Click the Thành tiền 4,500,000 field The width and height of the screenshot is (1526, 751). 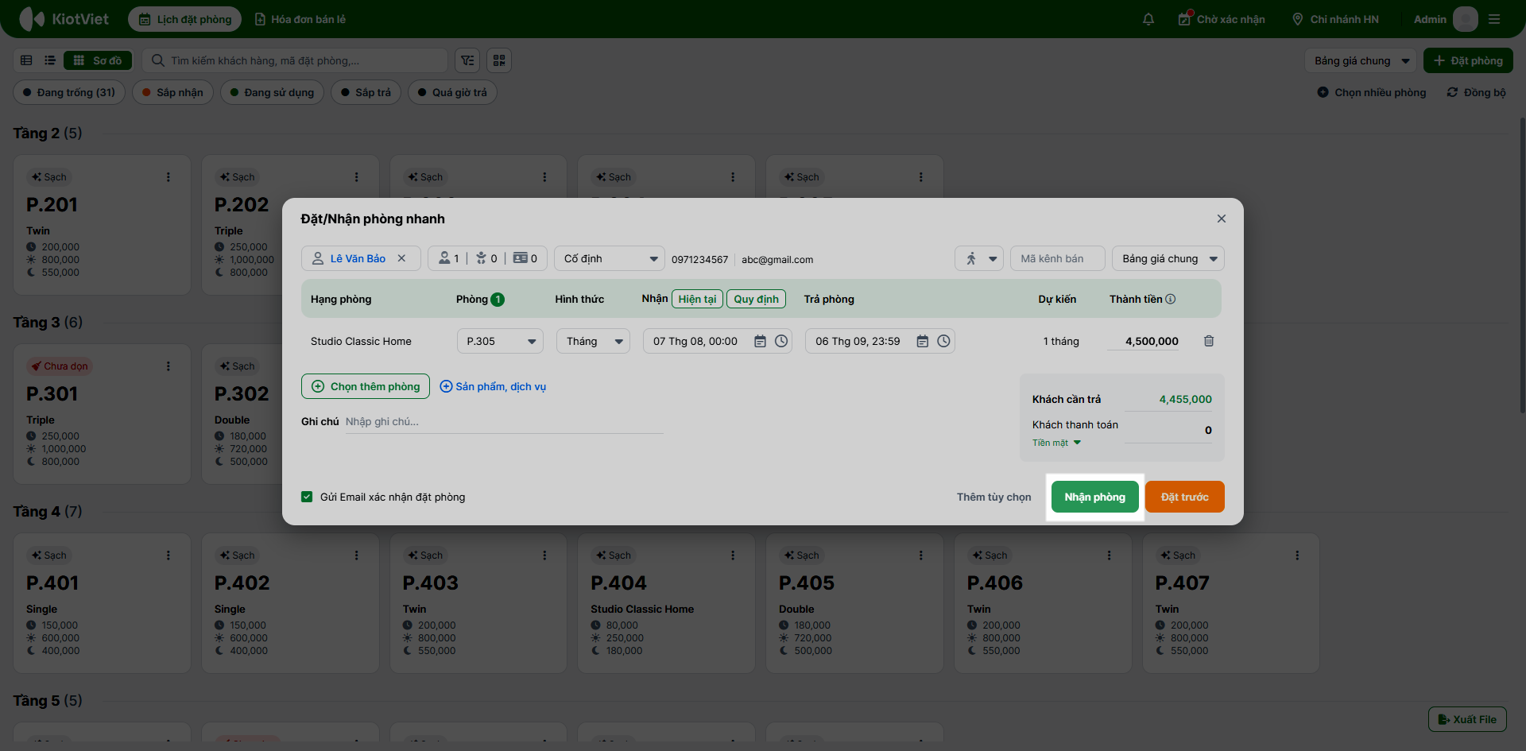pyautogui.click(x=1144, y=341)
